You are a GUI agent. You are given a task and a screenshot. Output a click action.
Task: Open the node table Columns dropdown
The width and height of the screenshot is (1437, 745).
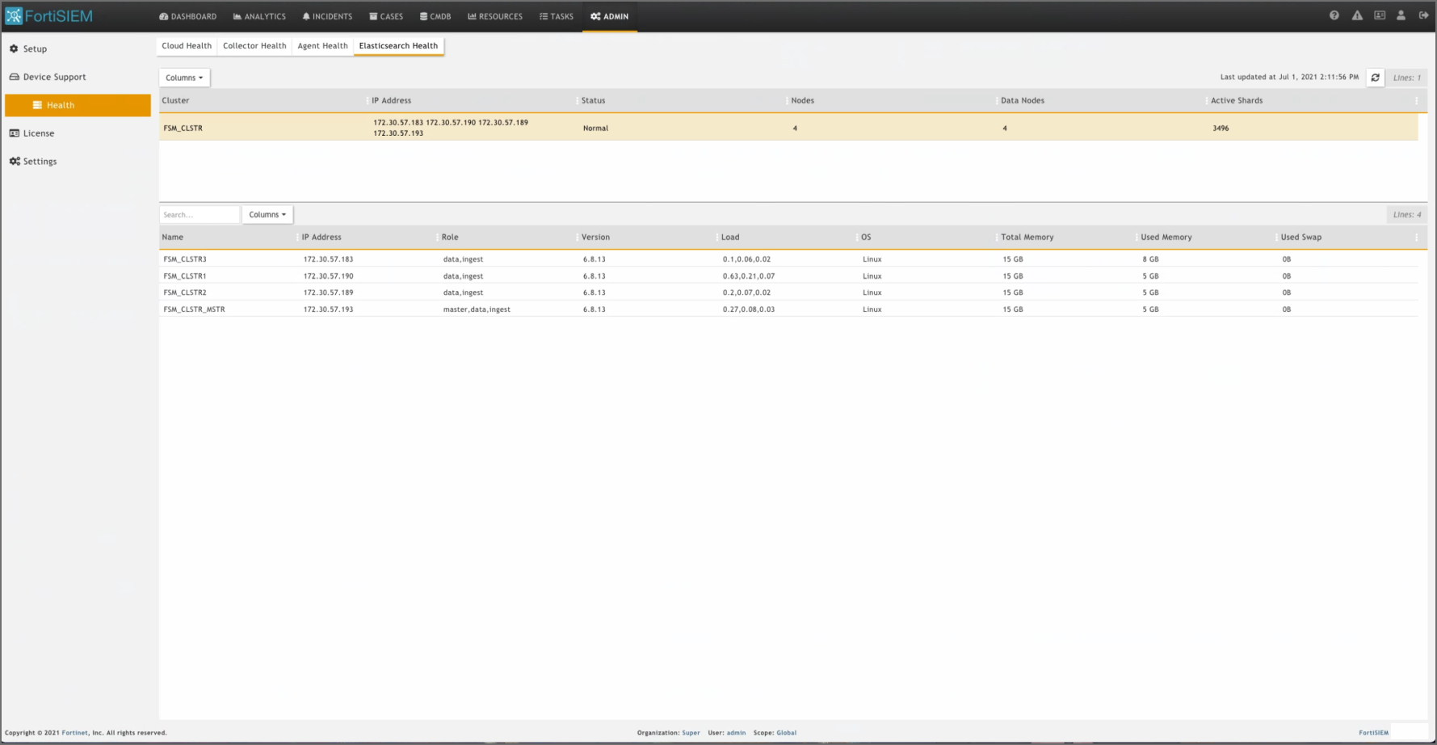point(267,215)
